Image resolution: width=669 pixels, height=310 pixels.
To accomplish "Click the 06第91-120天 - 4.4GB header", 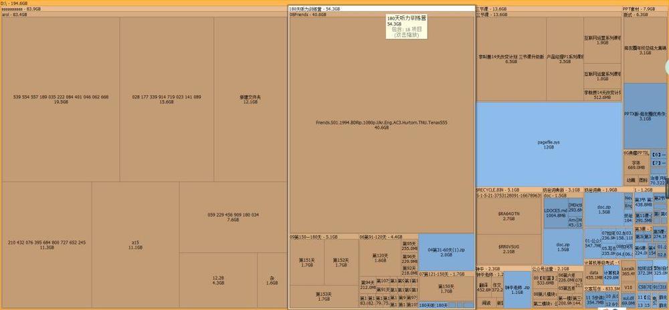I will [389, 237].
